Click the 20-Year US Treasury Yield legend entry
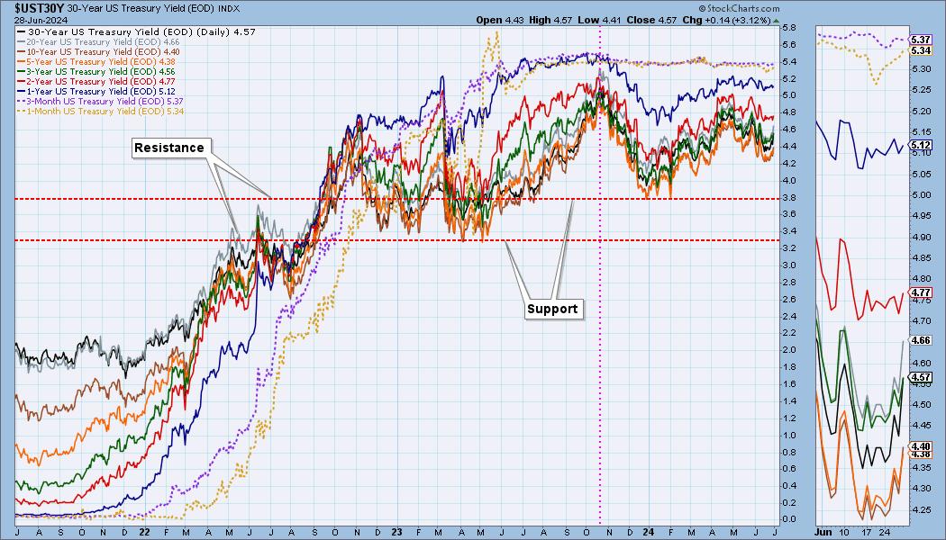The image size is (946, 540). click(x=104, y=42)
